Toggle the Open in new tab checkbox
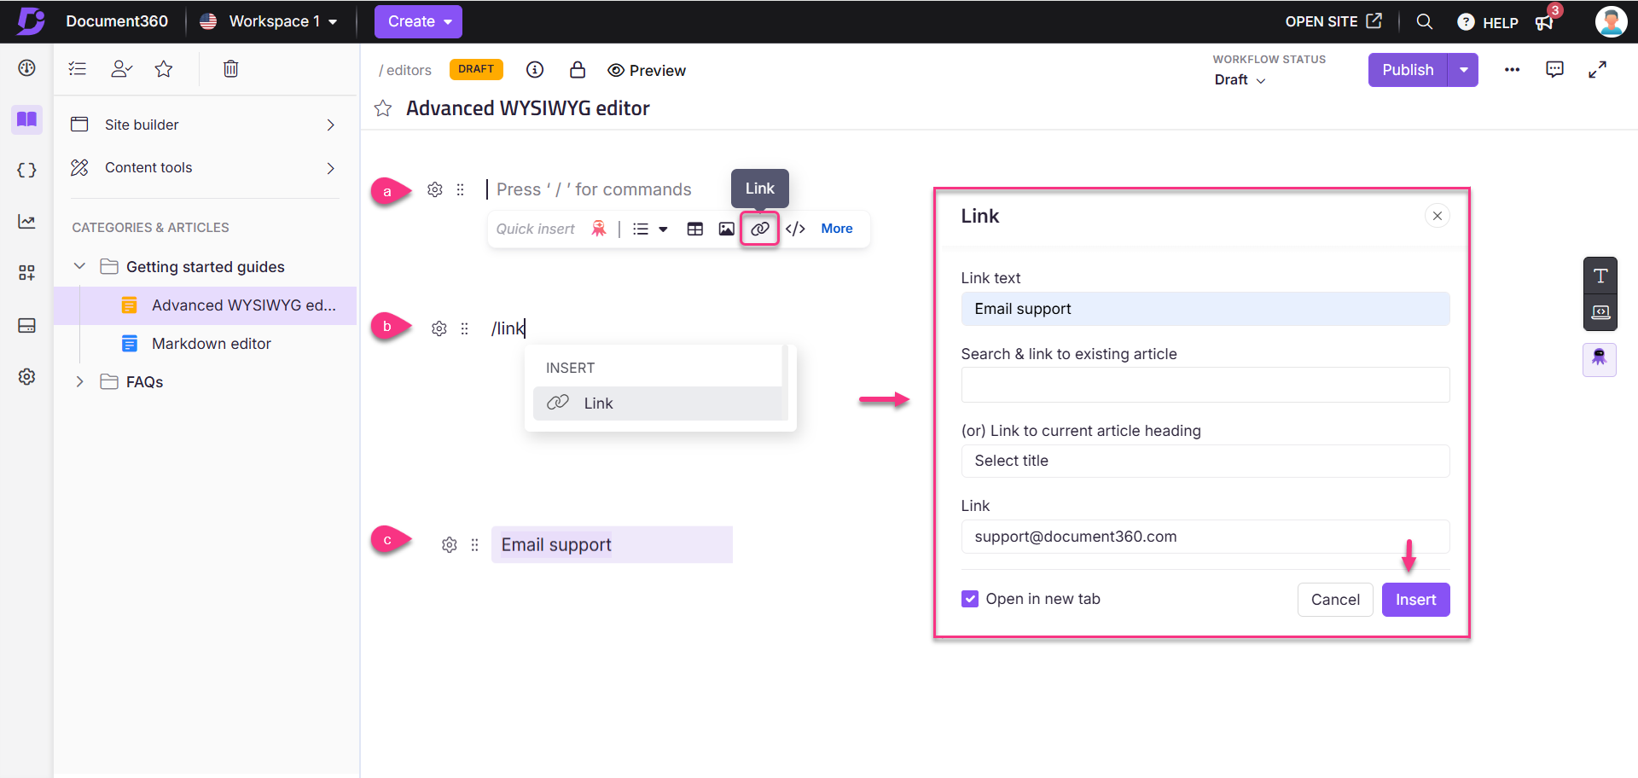 [x=970, y=599]
